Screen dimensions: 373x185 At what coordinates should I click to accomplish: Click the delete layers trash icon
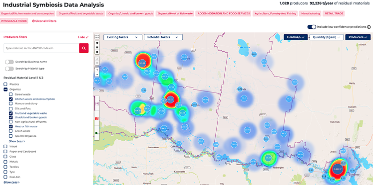pyautogui.click(x=97, y=63)
